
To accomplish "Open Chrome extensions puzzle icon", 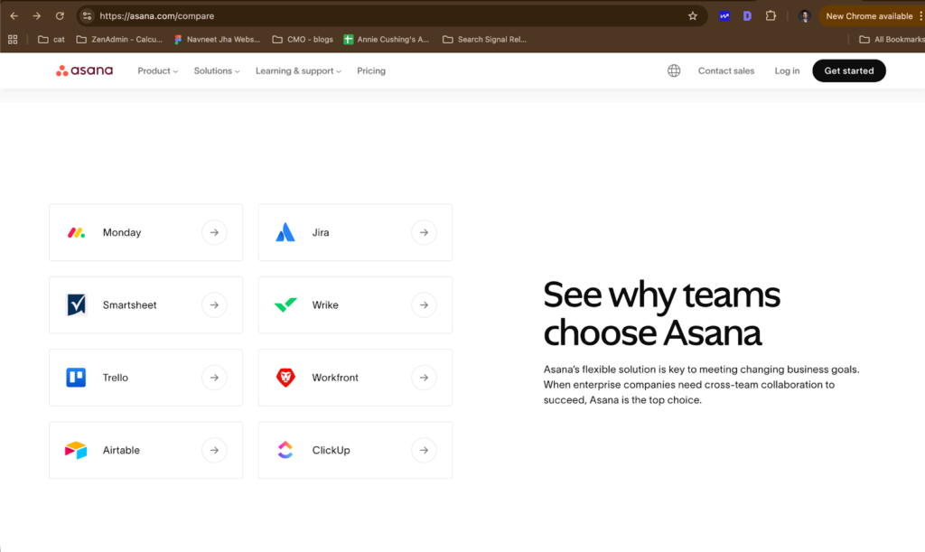I will (771, 15).
